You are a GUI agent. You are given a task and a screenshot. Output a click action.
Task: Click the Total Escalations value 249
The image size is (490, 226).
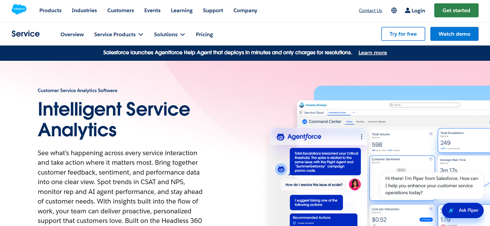(445, 143)
